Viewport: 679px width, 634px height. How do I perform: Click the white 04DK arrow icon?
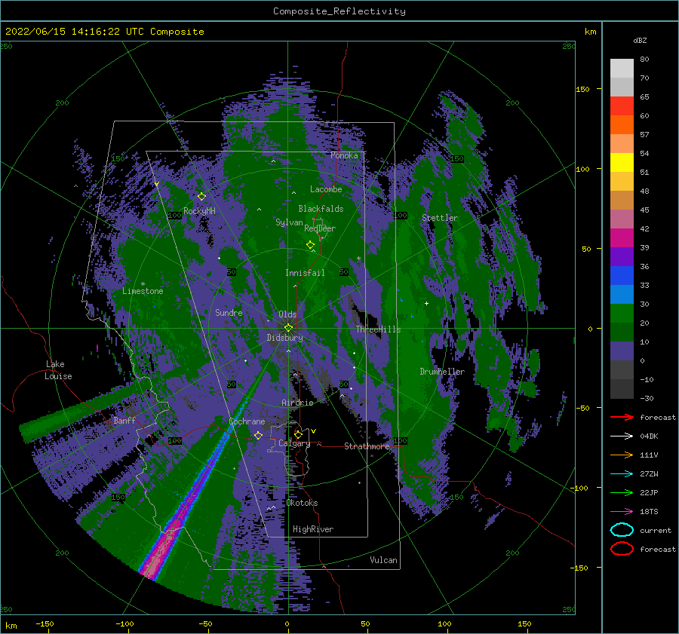[x=622, y=436]
